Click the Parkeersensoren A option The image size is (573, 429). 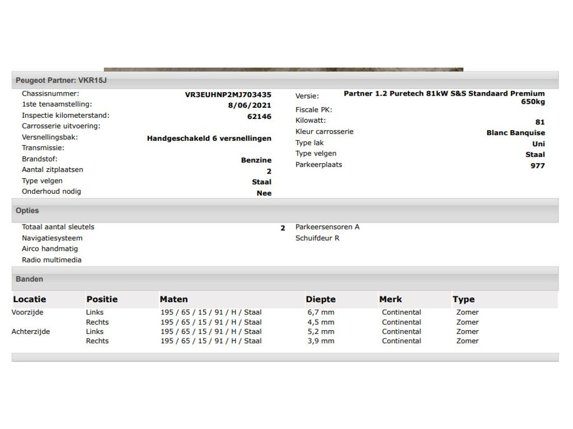click(327, 227)
